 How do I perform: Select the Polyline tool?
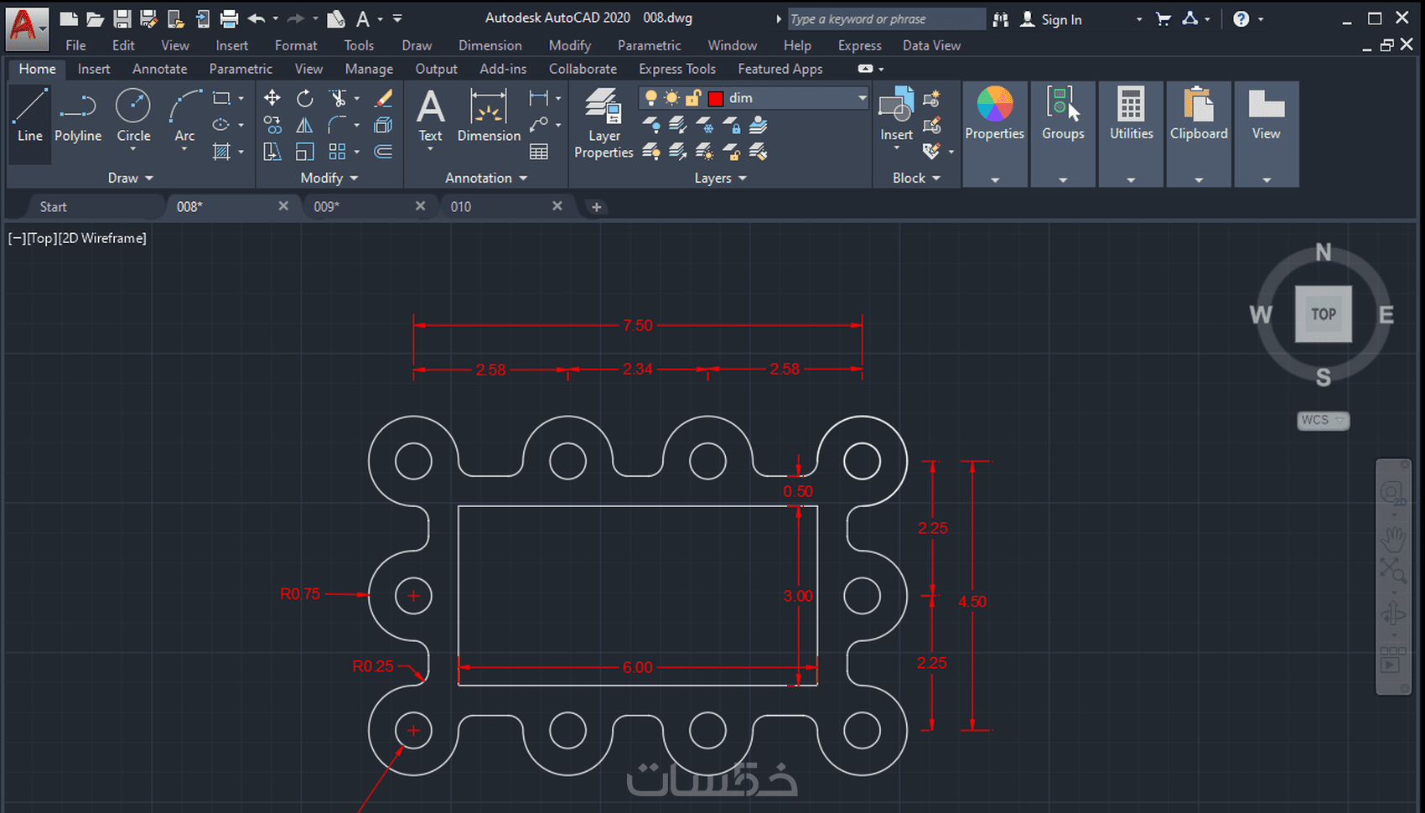pos(78,117)
